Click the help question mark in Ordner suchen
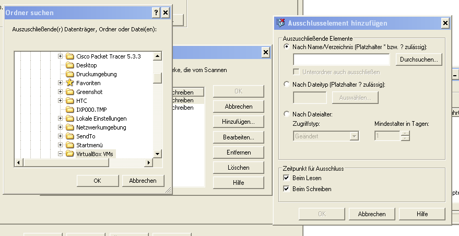This screenshot has height=236, width=459. click(156, 13)
